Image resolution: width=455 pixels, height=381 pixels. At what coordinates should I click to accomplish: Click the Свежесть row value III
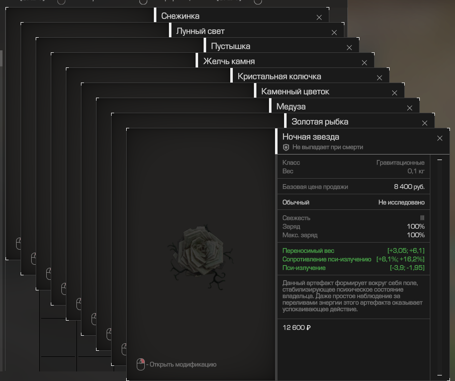[x=422, y=218]
